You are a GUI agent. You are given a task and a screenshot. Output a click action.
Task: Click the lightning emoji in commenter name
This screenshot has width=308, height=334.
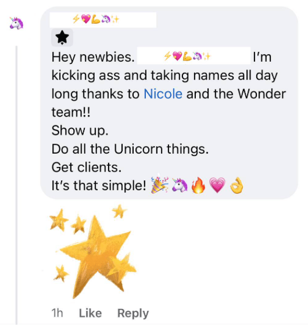[76, 19]
